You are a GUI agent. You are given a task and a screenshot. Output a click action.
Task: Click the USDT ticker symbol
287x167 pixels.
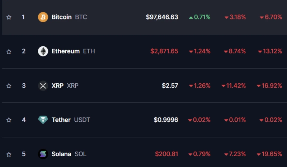pos(82,120)
